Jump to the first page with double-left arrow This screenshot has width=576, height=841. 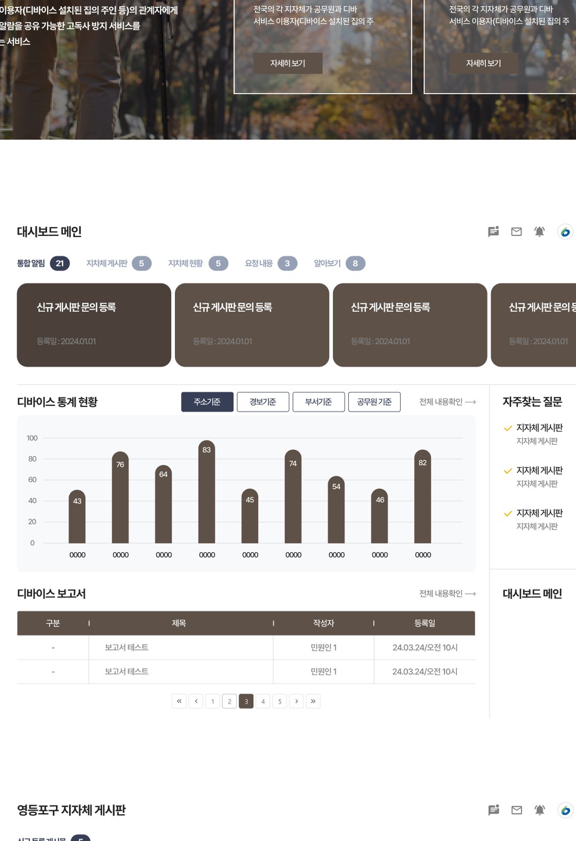179,701
